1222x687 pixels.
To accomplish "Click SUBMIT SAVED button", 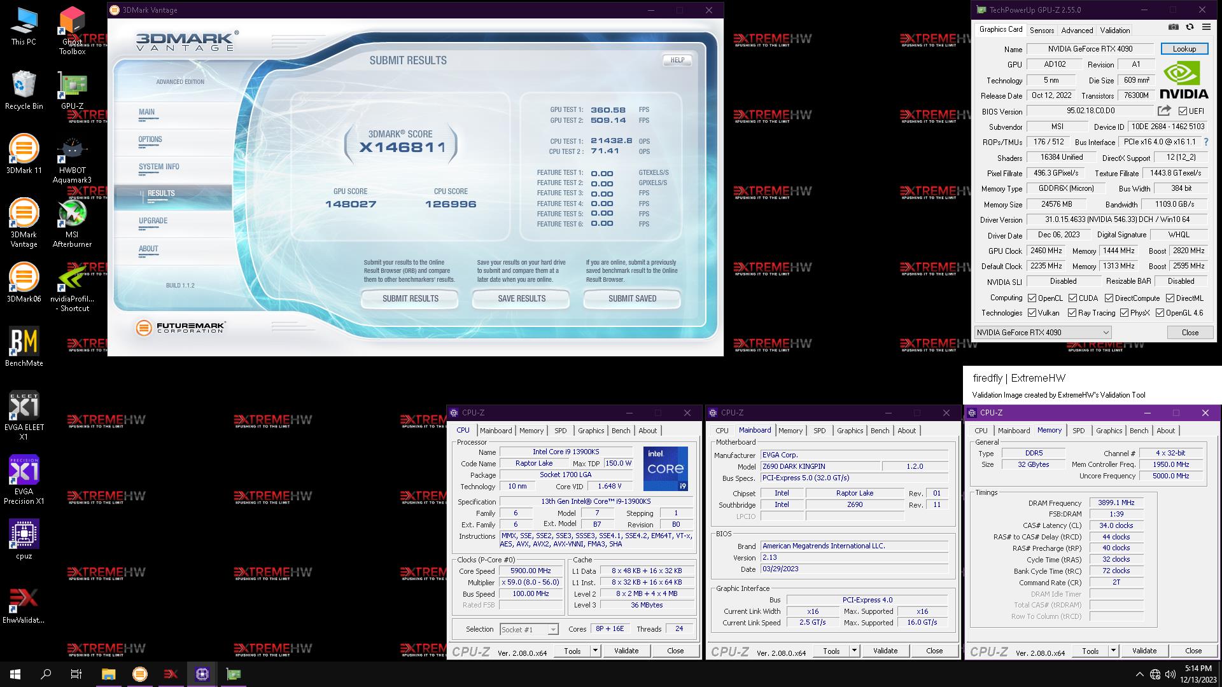I will 632,298.
